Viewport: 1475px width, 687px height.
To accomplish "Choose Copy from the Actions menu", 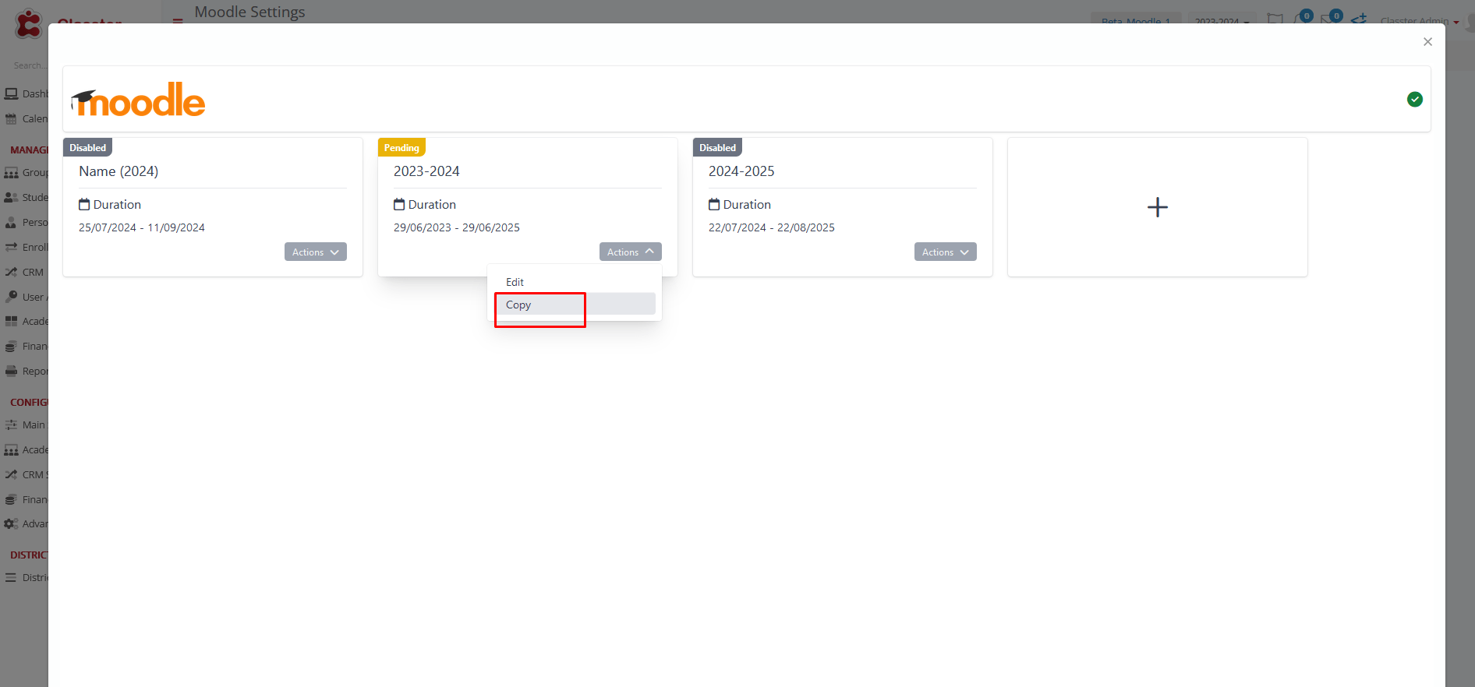I will click(x=575, y=305).
